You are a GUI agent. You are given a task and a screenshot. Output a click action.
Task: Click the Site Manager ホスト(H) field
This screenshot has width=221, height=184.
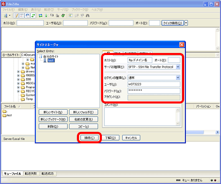[x=140, y=60]
